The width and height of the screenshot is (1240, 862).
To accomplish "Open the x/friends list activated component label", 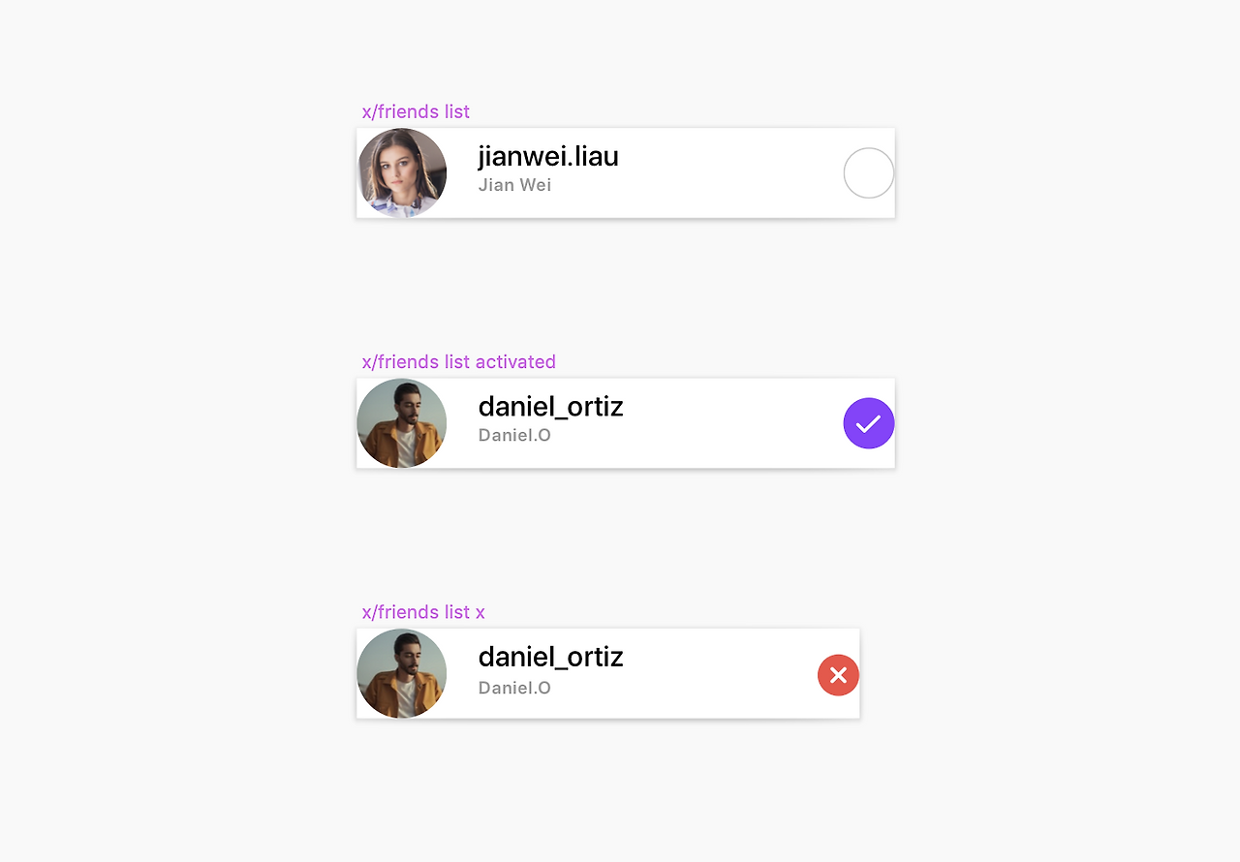I will (x=459, y=361).
